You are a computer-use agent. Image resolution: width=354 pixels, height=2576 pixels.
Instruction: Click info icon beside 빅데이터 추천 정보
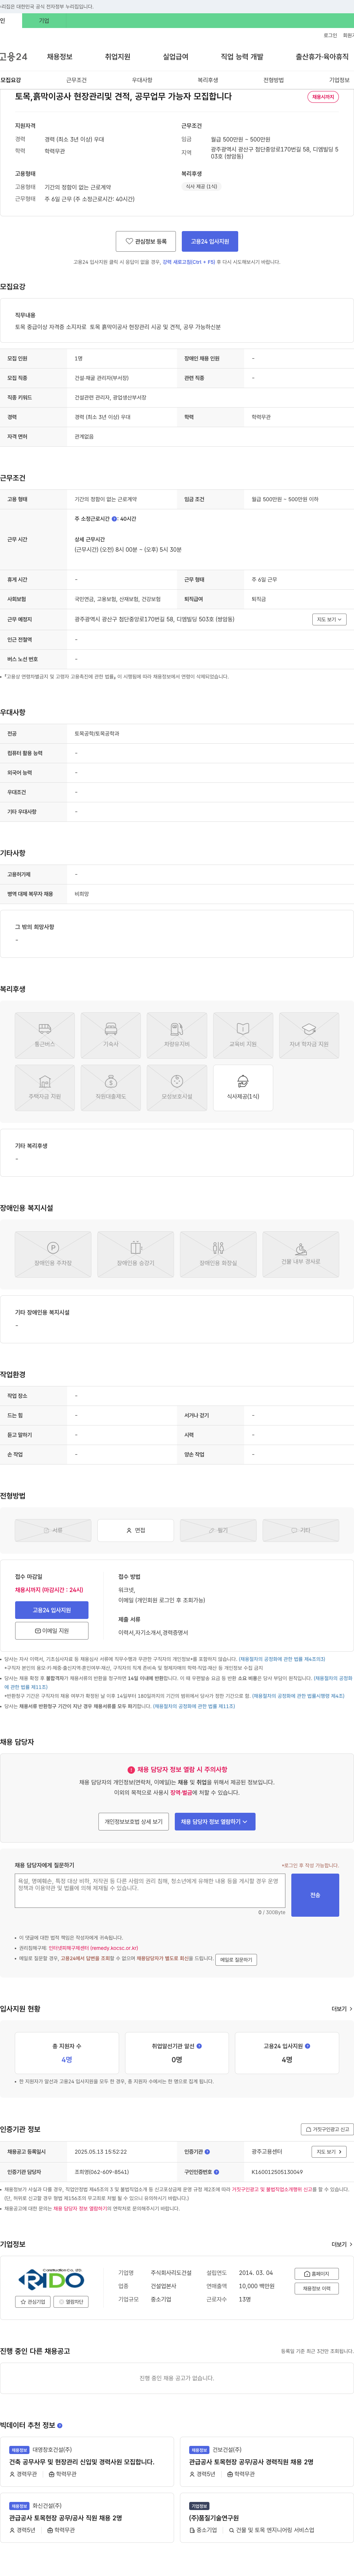(60, 2426)
